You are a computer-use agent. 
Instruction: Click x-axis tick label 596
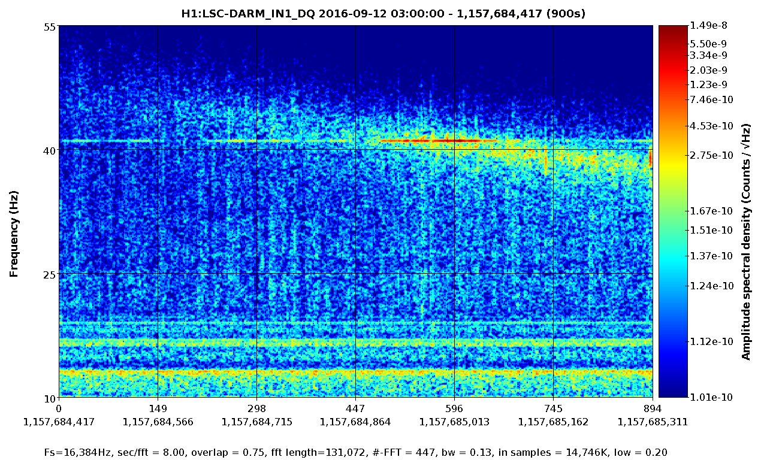click(454, 409)
